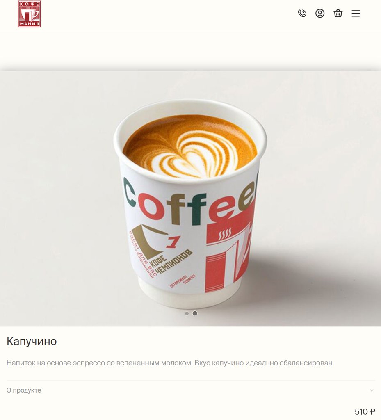Select the second carousel dot indicator
Screen dimensions: 381x420
195,313
